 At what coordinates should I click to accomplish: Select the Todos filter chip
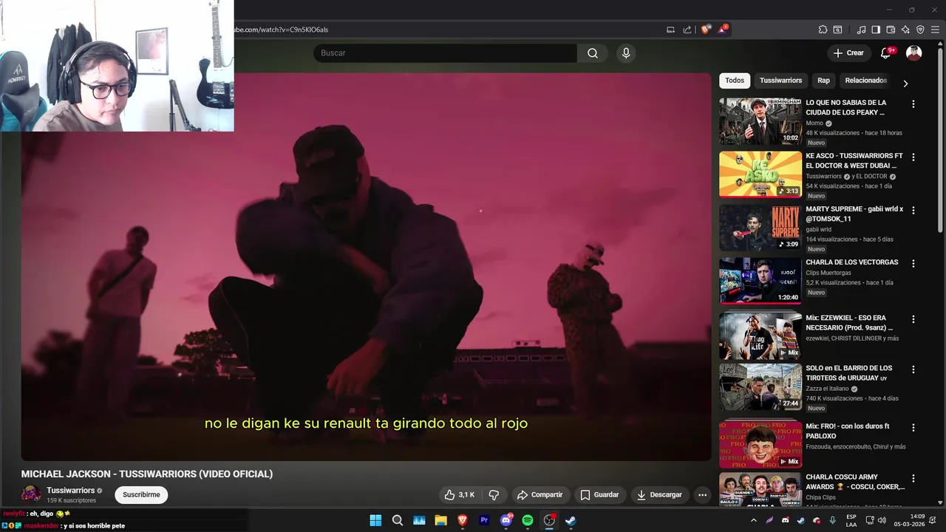click(735, 81)
